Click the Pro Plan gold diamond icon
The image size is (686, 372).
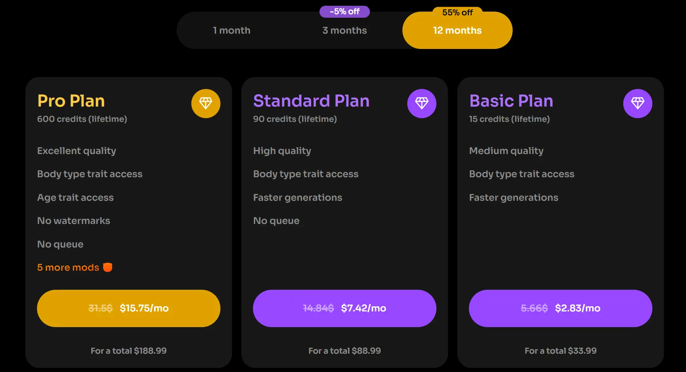206,104
